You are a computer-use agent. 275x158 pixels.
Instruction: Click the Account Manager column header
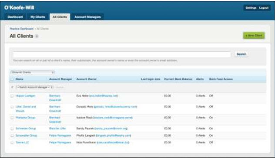60,79
